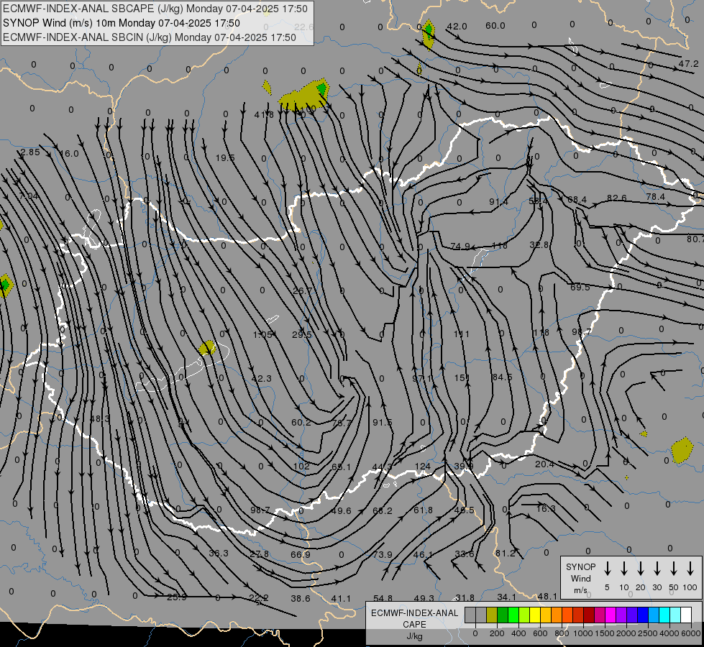Click the 91.5 value on the map
The width and height of the screenshot is (704, 647).
tap(383, 422)
